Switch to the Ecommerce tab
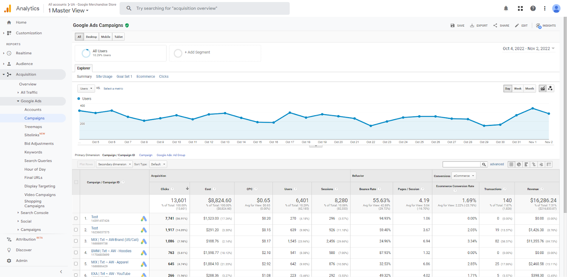The image size is (567, 277). [146, 77]
